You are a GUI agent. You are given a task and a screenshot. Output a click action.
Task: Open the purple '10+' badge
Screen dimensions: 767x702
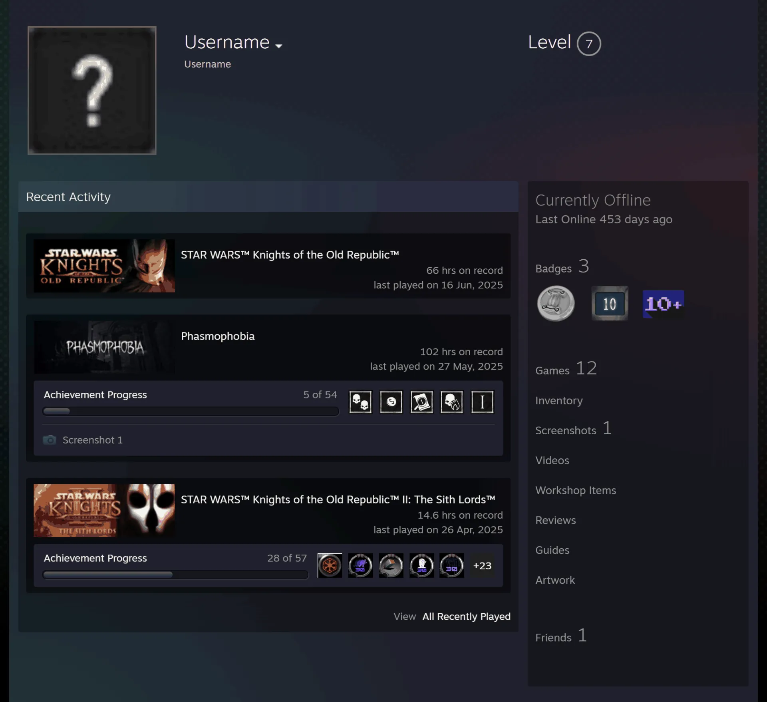663,304
